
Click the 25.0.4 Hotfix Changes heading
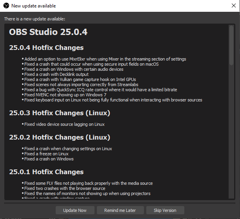46,48
